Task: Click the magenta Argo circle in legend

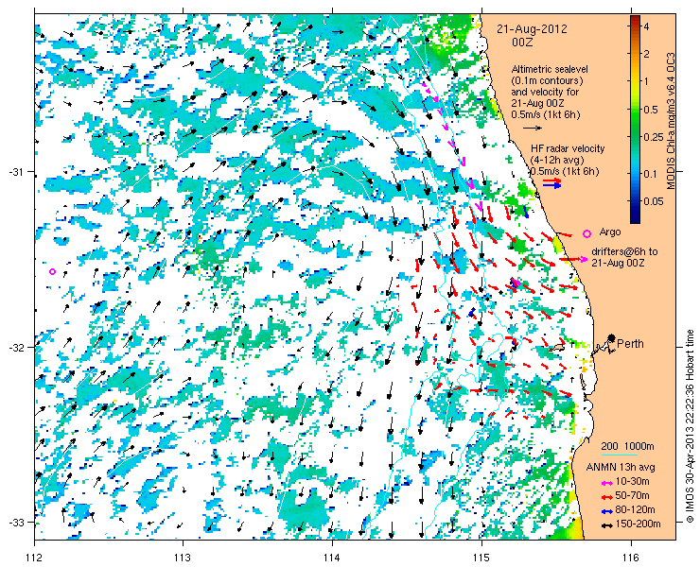Action: tap(587, 233)
